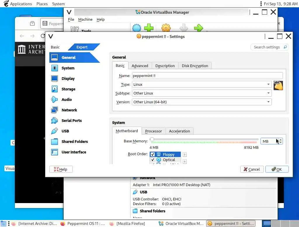
Task: Click the Shared folders icon in Manager details
Action: click(135, 211)
